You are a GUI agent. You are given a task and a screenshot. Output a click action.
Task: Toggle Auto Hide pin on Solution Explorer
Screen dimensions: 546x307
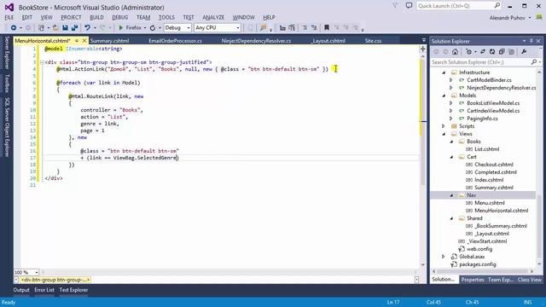tap(531, 41)
